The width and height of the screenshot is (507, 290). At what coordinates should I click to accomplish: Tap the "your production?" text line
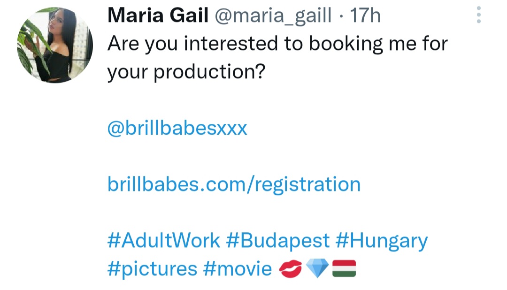pyautogui.click(x=186, y=72)
